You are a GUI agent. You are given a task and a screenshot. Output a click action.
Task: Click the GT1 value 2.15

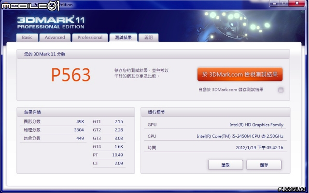119,122
